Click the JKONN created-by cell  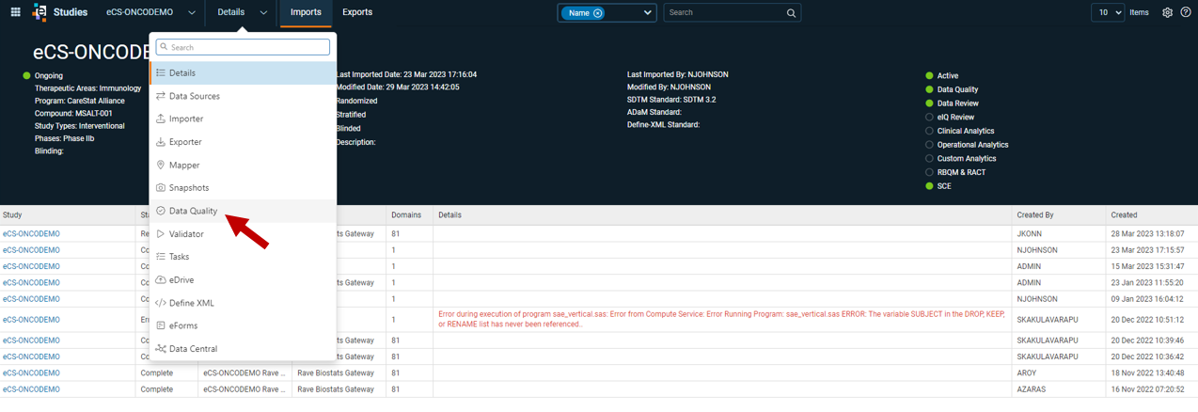click(x=1029, y=233)
